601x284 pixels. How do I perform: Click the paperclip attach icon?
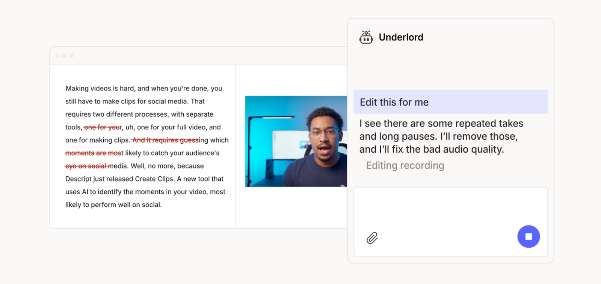pos(372,238)
